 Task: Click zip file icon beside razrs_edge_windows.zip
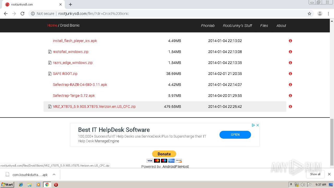50,63
